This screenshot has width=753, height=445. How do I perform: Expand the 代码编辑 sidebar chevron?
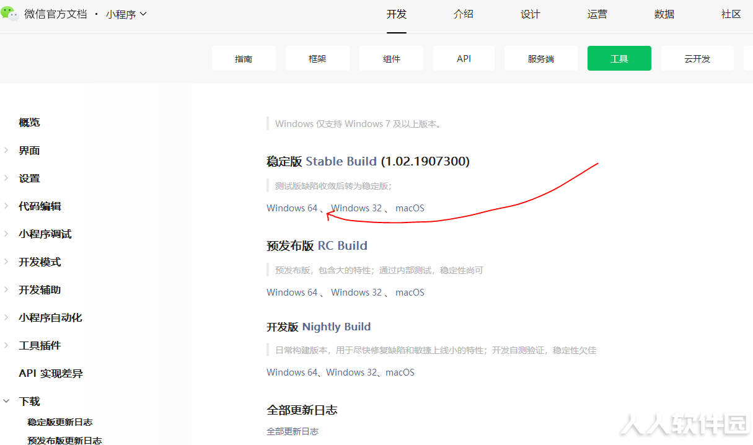pyautogui.click(x=6, y=206)
